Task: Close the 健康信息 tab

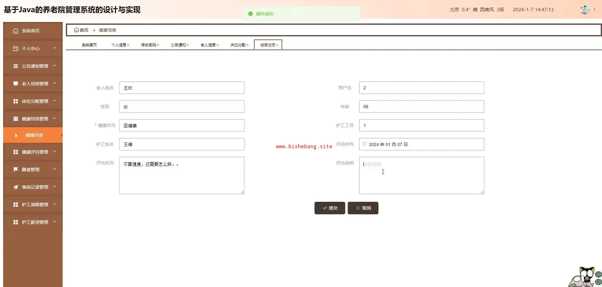Action: (x=277, y=45)
